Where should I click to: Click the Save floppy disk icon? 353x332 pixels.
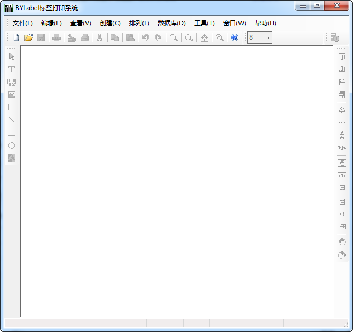tap(41, 37)
